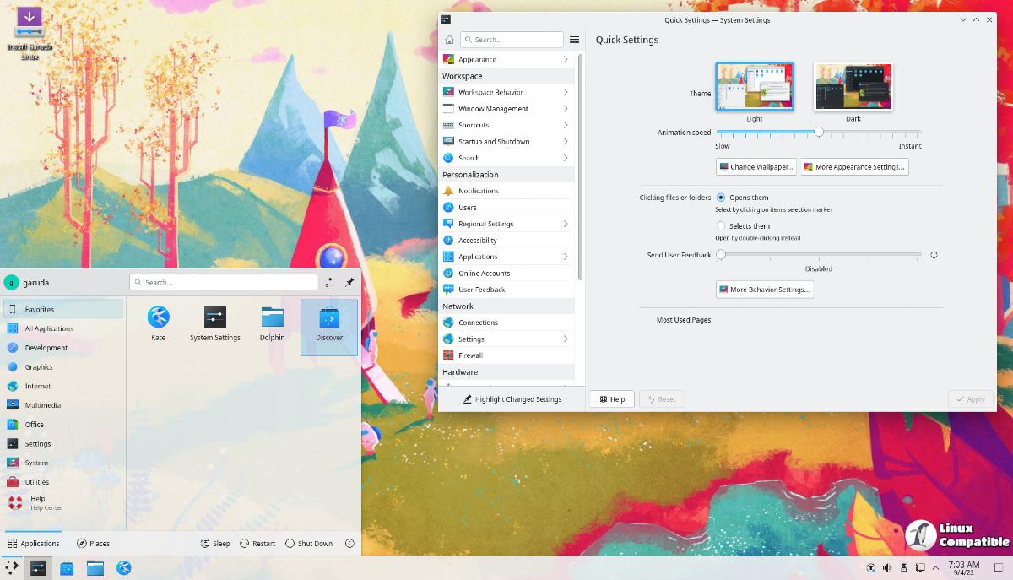Image resolution: width=1013 pixels, height=580 pixels.
Task: Switch to the Places tab in launcher
Action: [x=93, y=544]
